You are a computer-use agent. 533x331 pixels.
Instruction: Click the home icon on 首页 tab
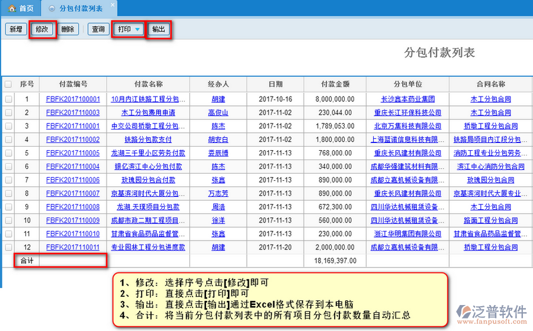tap(12, 8)
